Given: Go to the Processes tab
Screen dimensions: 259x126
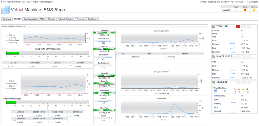Looking at the screenshot, I should point(81,19).
